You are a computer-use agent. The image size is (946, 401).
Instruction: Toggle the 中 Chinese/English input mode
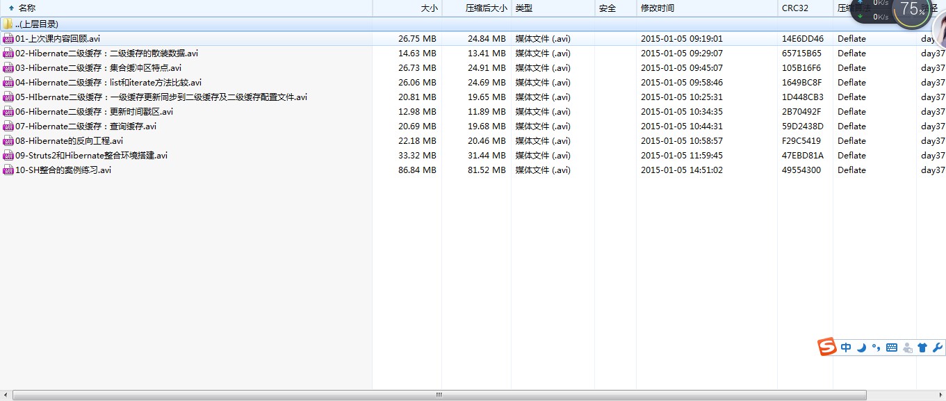tap(846, 347)
